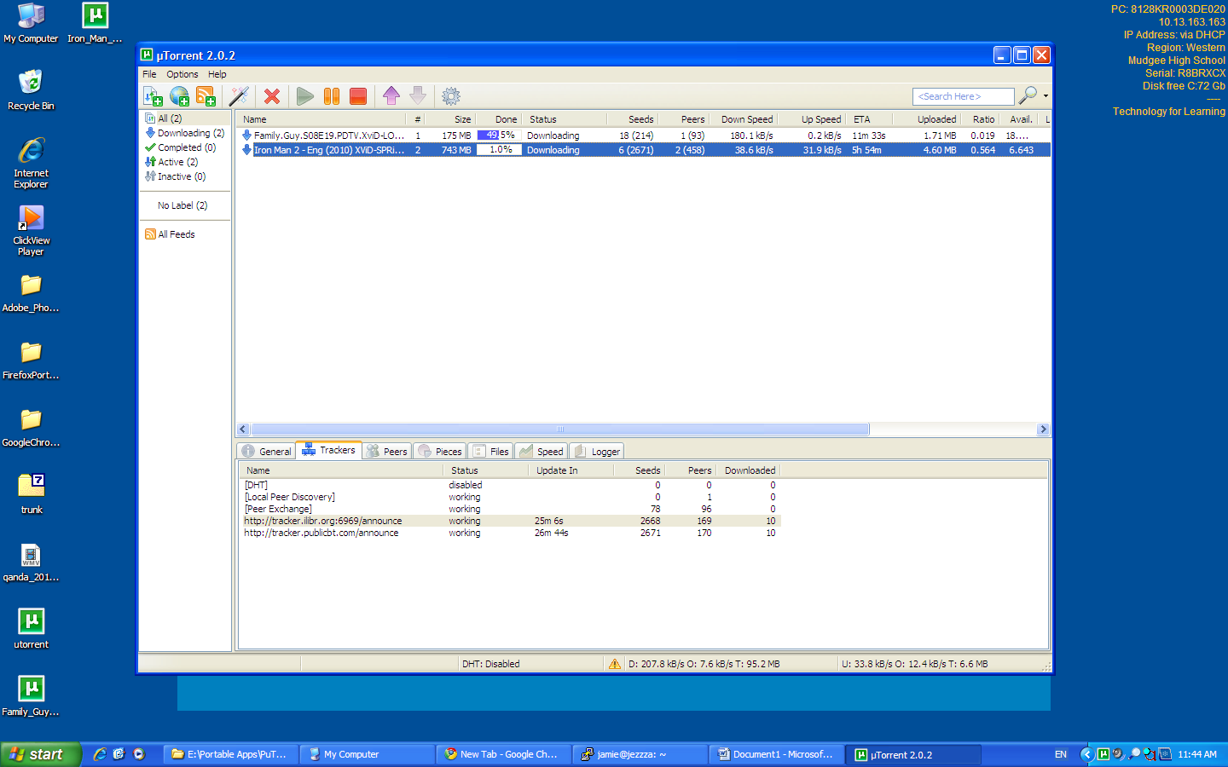Viewport: 1228px width, 767px height.
Task: Click the Add RSS Feed toolbar icon
Action: (206, 96)
